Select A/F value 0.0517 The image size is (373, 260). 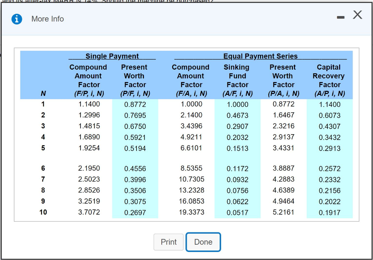[237, 212]
